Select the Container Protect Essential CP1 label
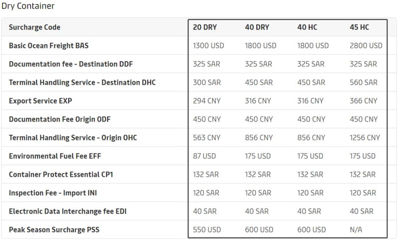The image size is (398, 240). point(61,174)
